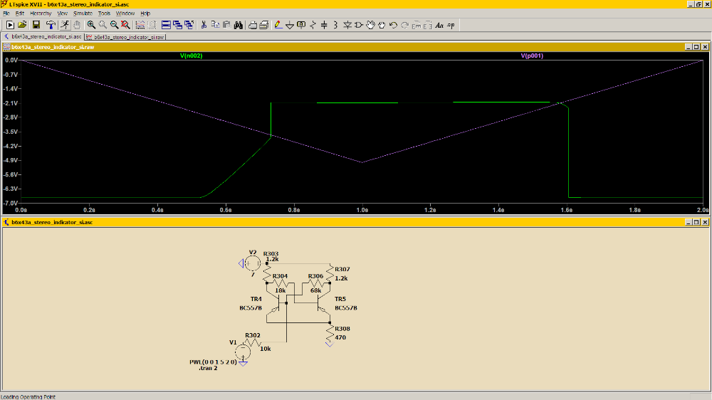Open the Tools menu

[x=104, y=13]
